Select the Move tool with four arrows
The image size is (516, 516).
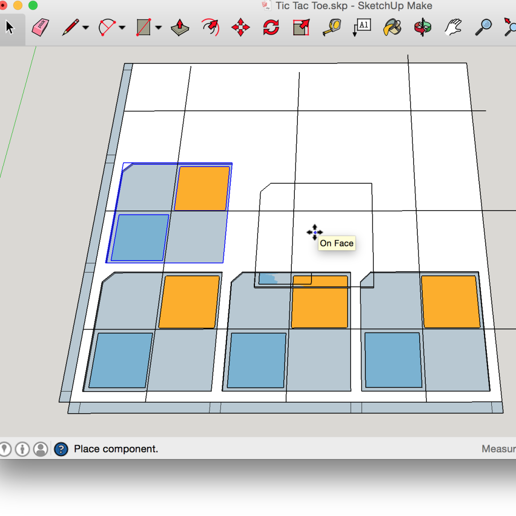click(240, 28)
